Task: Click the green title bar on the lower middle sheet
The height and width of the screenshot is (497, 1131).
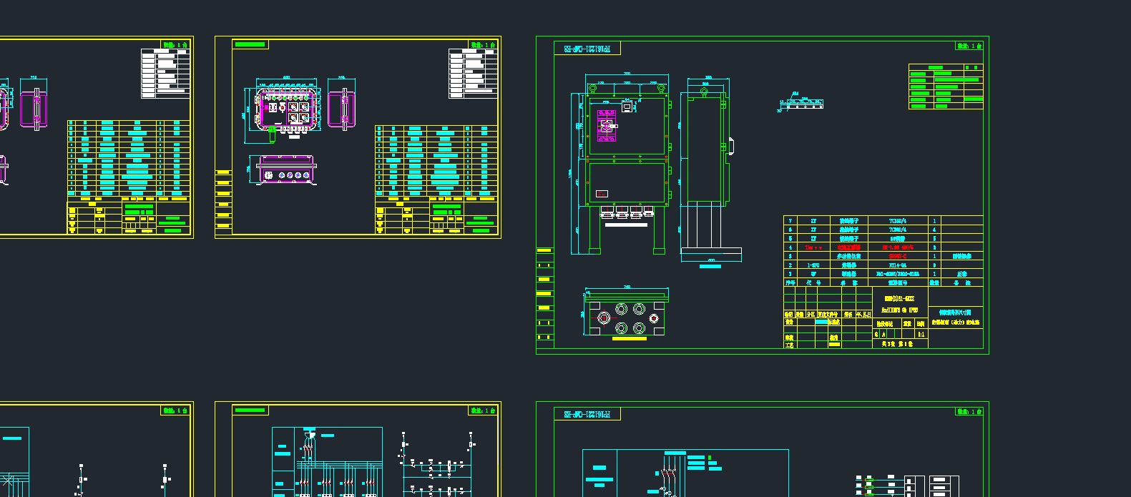Action: pyautogui.click(x=250, y=410)
